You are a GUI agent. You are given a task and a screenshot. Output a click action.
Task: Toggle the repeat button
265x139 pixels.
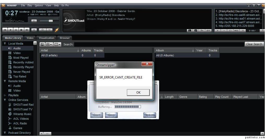49,30
